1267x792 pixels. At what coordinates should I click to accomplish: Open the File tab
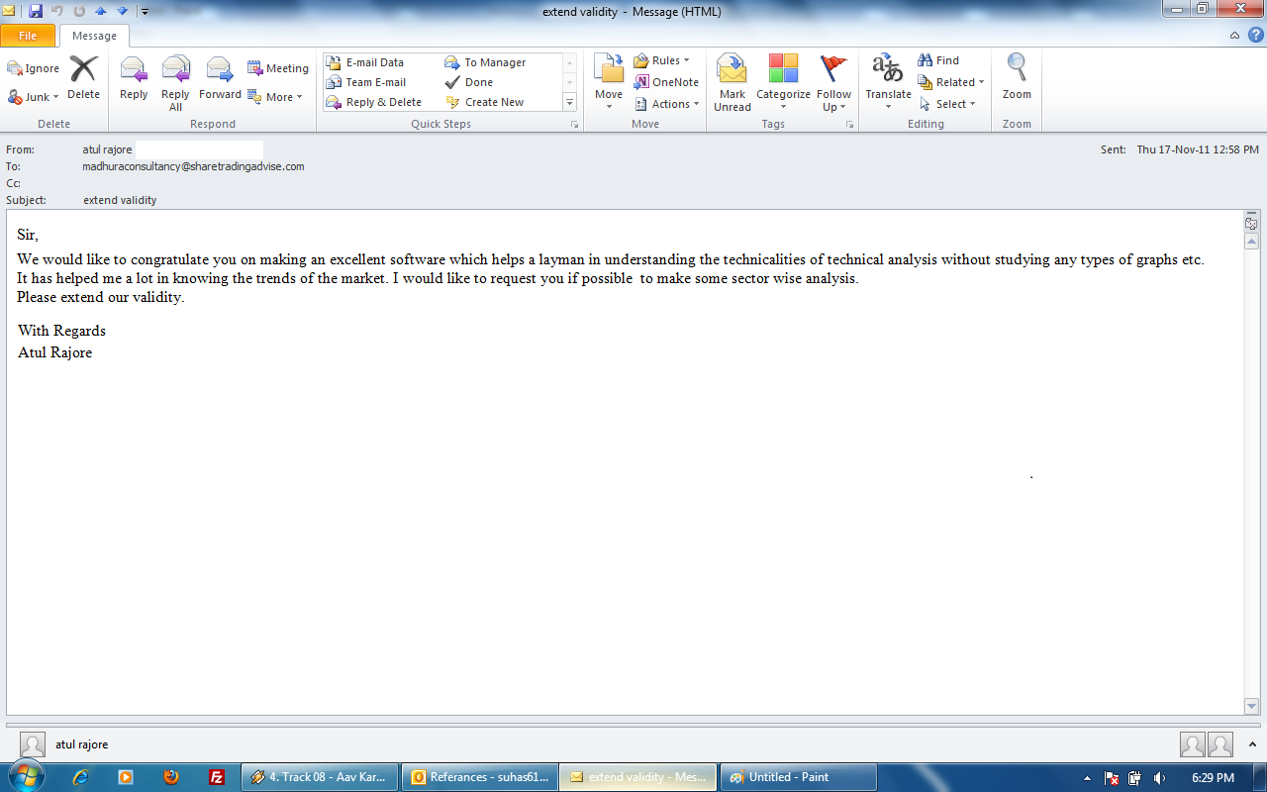[28, 36]
